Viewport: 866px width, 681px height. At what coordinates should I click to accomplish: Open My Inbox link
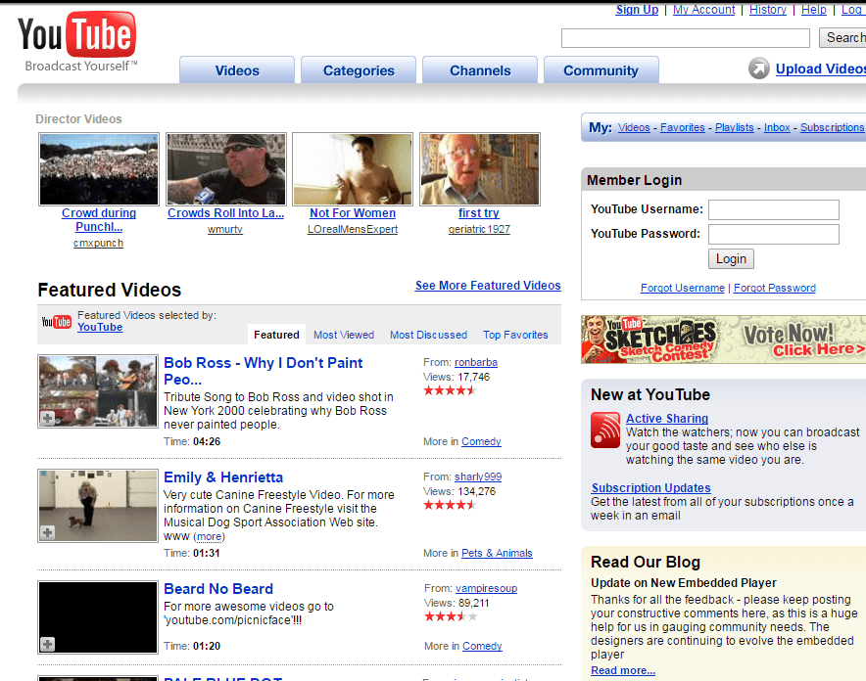point(777,127)
